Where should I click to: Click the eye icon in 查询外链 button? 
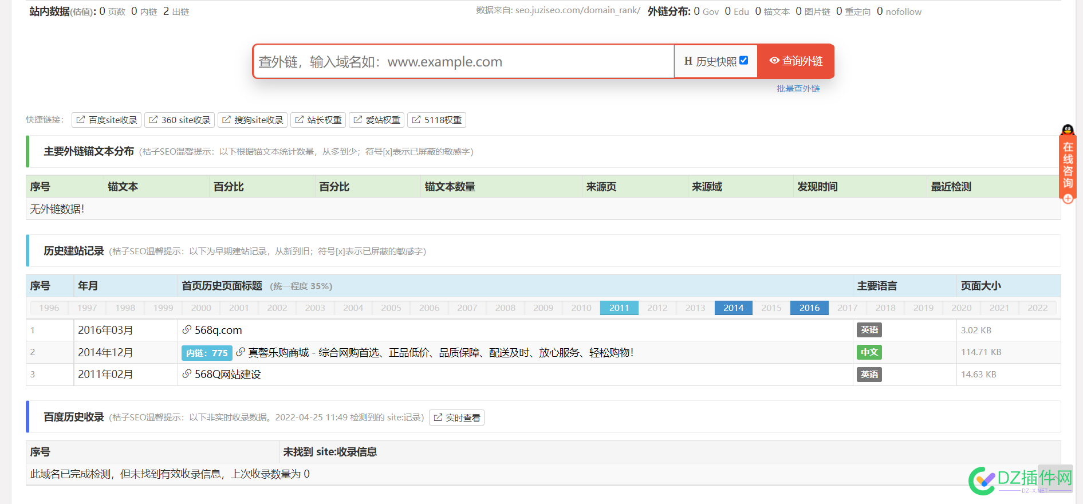click(x=774, y=60)
